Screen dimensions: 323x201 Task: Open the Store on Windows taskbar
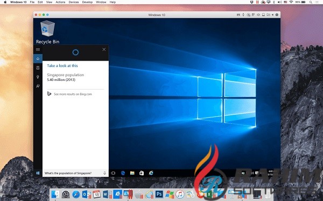pos(142,173)
